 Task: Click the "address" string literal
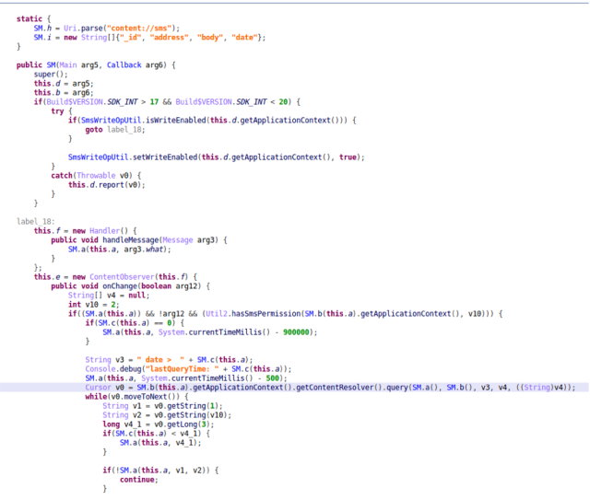pyautogui.click(x=169, y=38)
